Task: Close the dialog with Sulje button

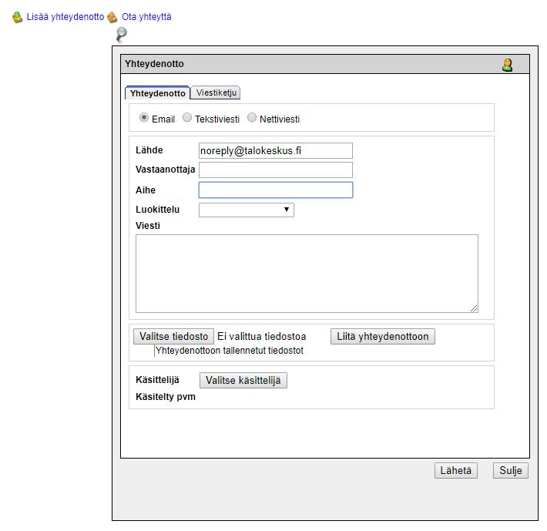Action: pyautogui.click(x=511, y=471)
